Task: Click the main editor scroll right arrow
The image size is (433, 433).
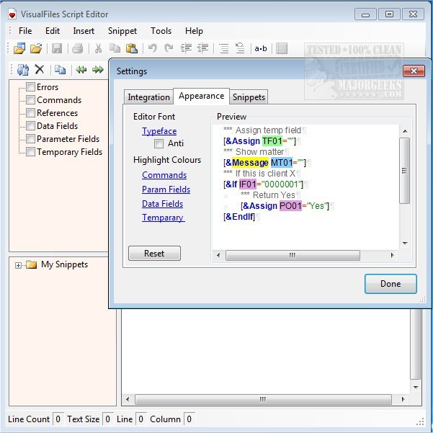Action: pyautogui.click(x=403, y=399)
